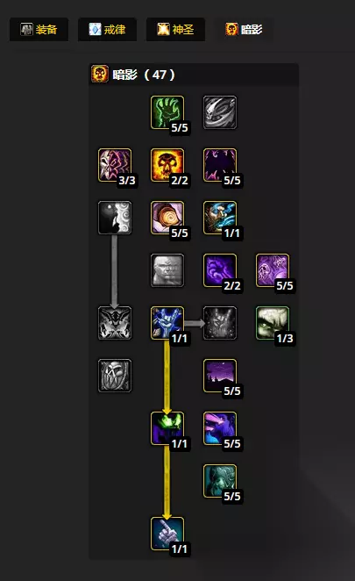Switch to the 戒律 discipline tab
The width and height of the screenshot is (355, 581).
107,29
